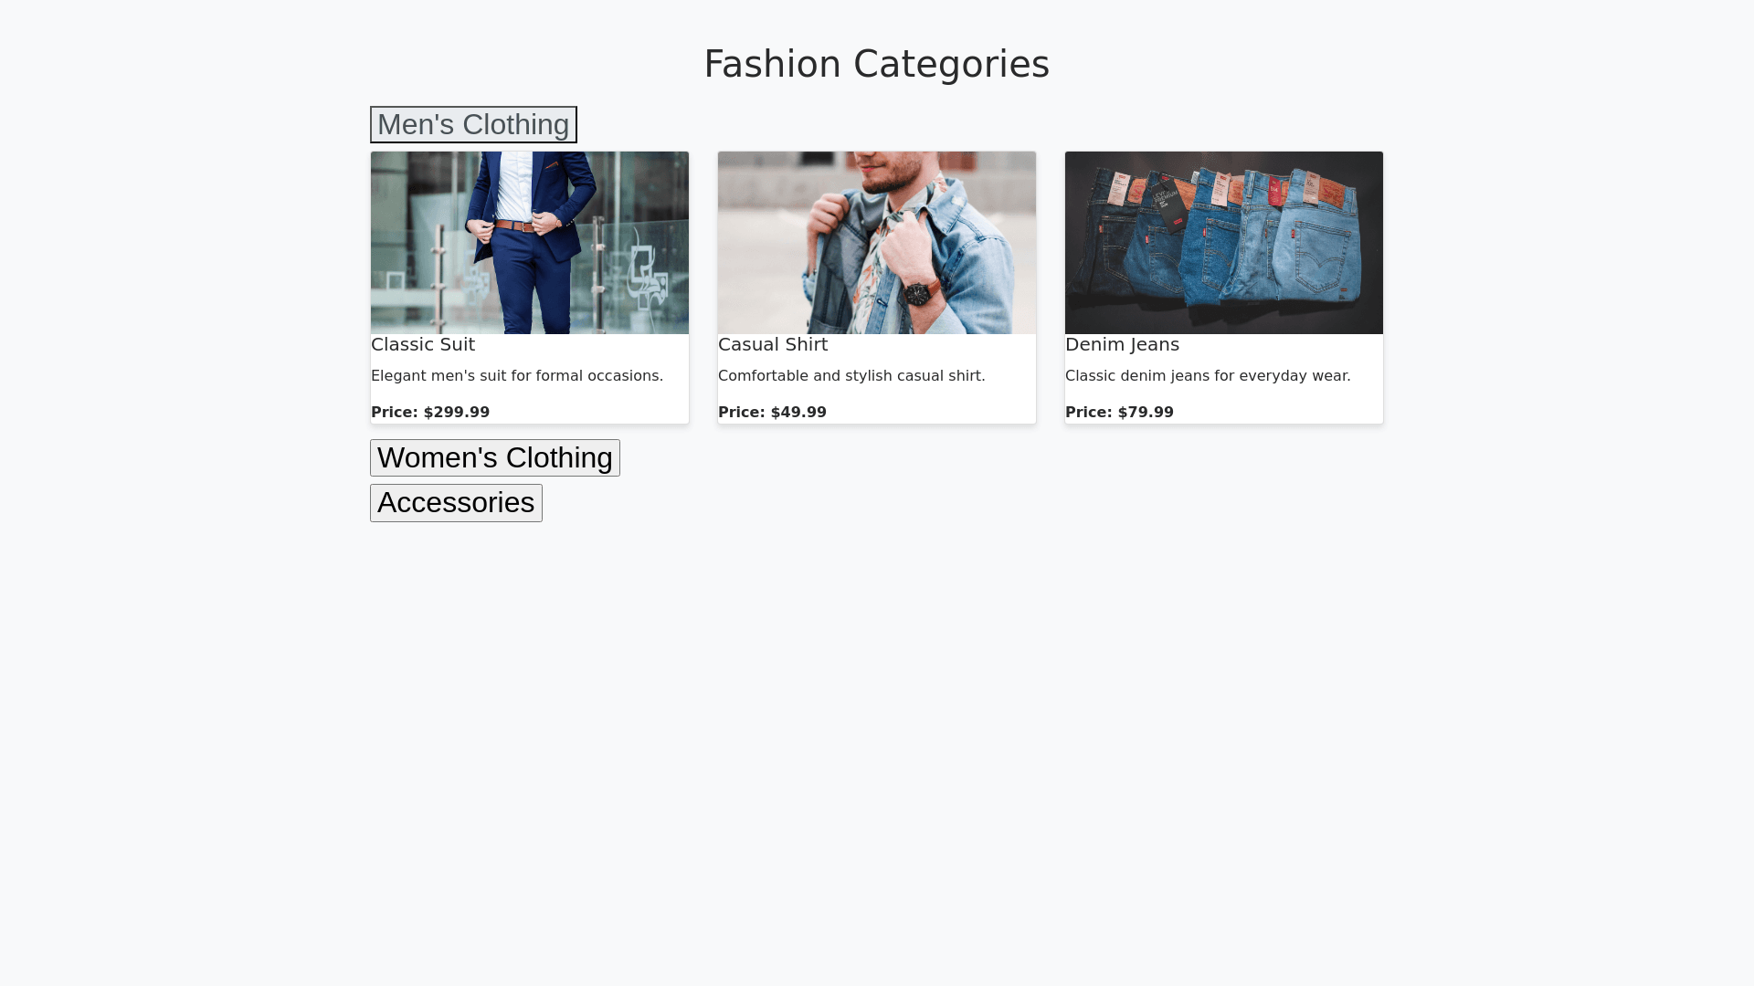Click the Denim Jeans price $79.99

(x=1119, y=412)
